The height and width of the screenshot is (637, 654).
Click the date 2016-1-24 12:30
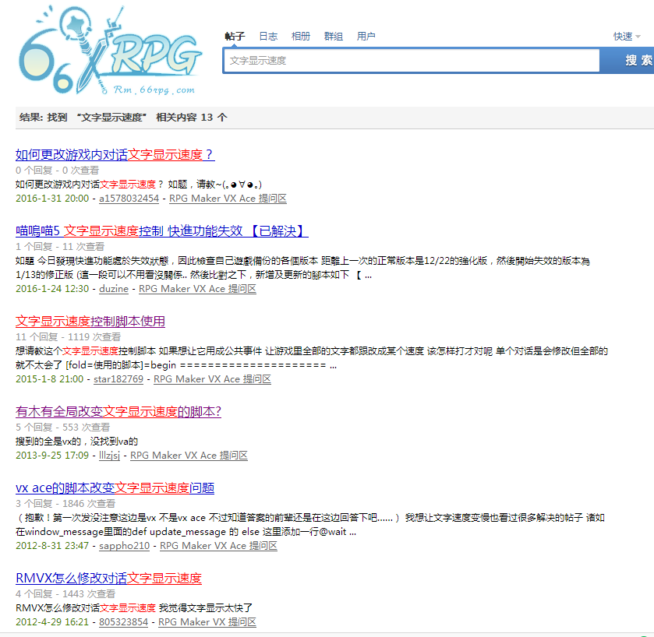tap(52, 289)
